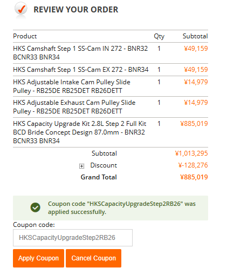This screenshot has width=227, height=268.
Task: Click the green success checkmark icon
Action: pos(36,207)
